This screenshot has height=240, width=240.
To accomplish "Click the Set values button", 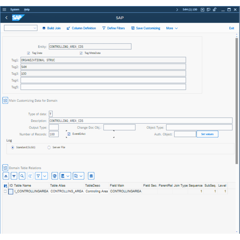I will [x=207, y=134].
